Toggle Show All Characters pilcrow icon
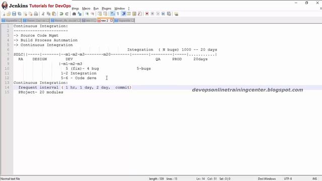This screenshot has width=322, height=181. point(118,14)
